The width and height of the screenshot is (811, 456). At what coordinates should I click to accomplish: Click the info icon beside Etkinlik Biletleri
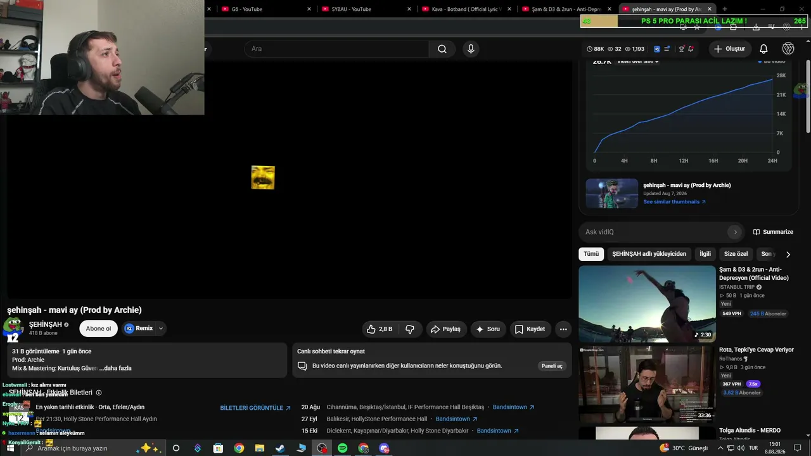click(99, 393)
